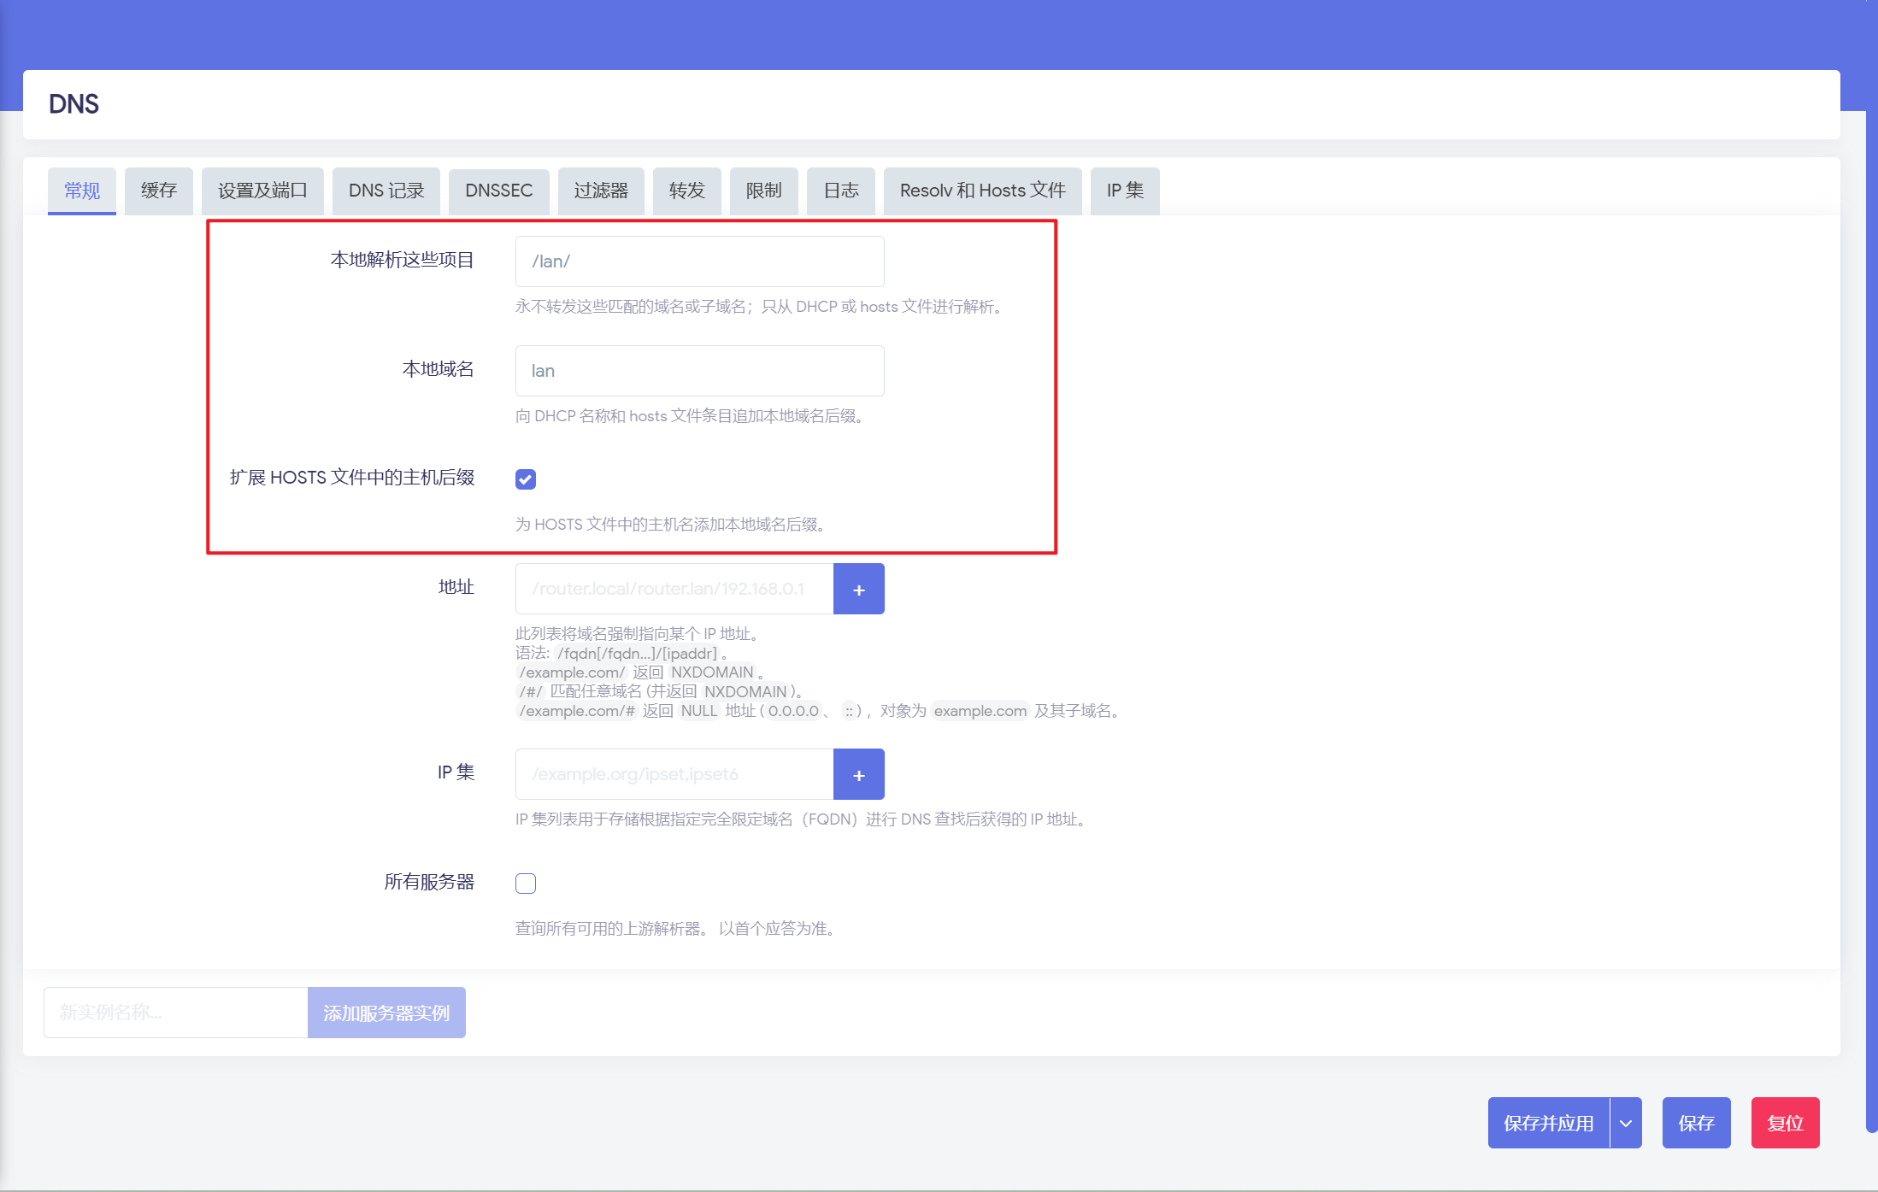Go to the DNS 记录 tab
Viewport: 1878px width, 1192px height.
386,191
